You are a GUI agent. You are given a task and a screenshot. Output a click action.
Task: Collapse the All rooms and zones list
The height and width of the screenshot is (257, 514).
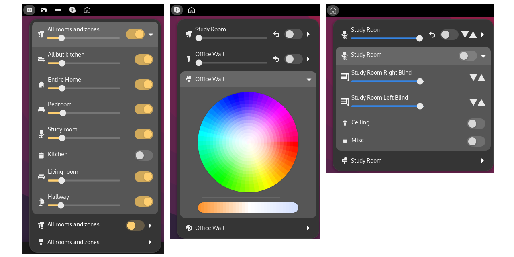151,35
